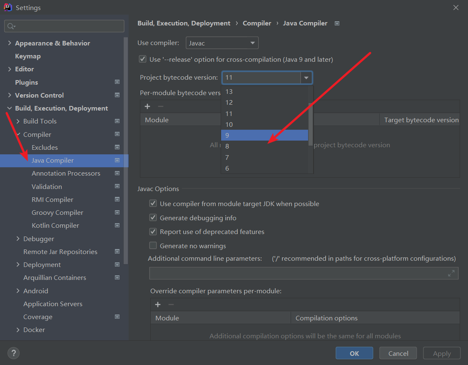This screenshot has width=468, height=365.
Task: Uncheck Generate debugging info
Action: [153, 218]
